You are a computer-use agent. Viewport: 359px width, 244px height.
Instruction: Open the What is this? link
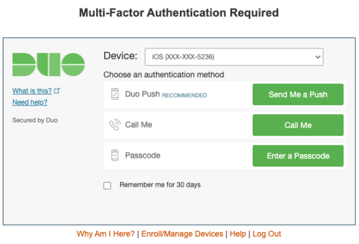(x=32, y=91)
